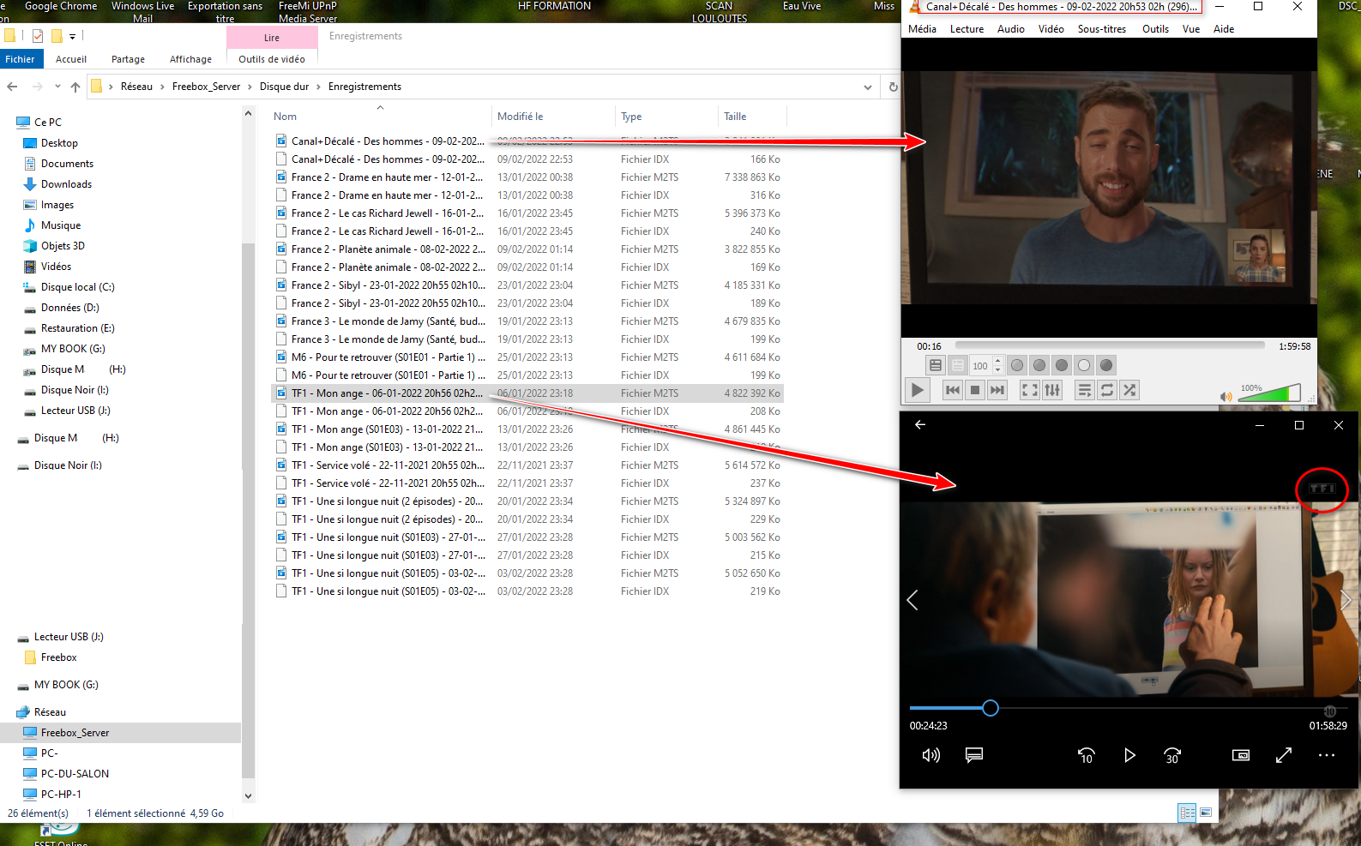Select MY BOOK (G:) under Ce PC

coord(73,349)
